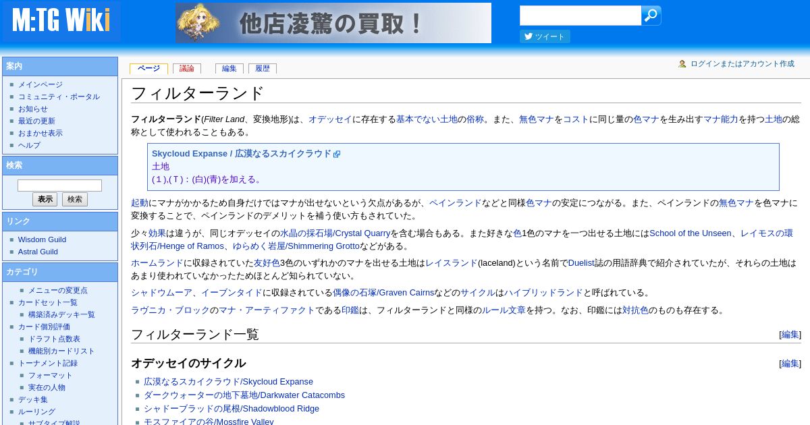810x425 pixels.
Task: Click the user icon beside login link
Action: pyautogui.click(x=682, y=64)
